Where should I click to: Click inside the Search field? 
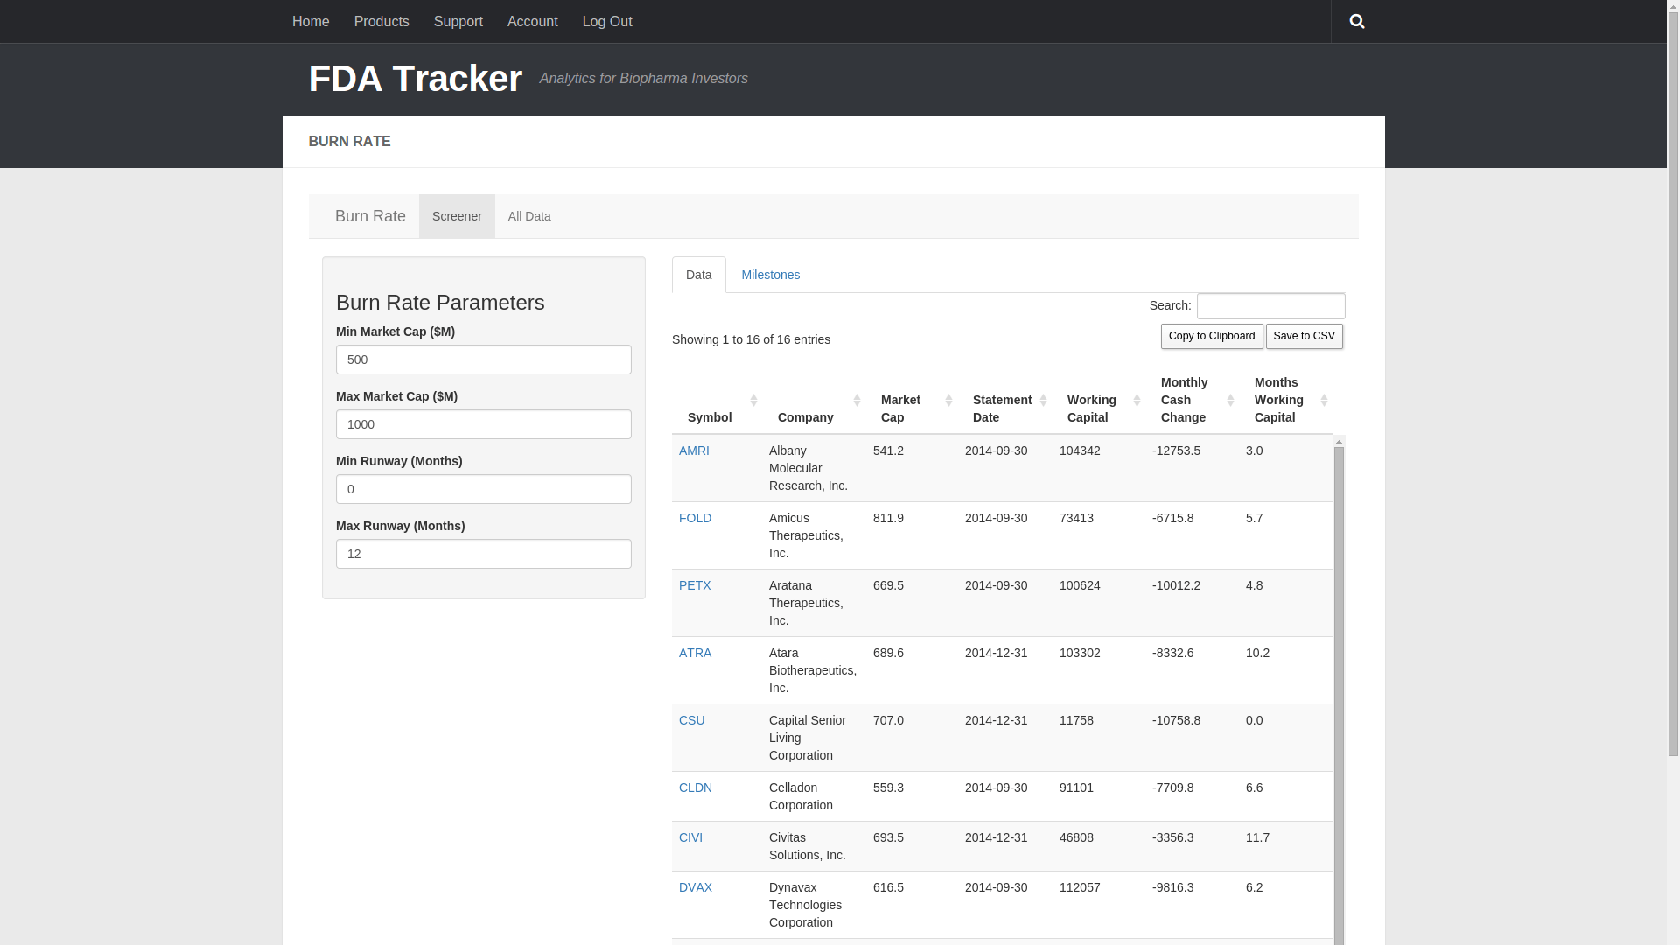[1270, 305]
